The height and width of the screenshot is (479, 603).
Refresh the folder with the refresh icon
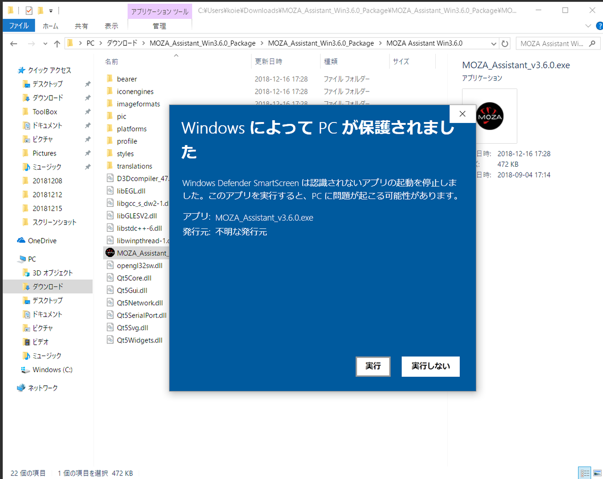(x=505, y=43)
